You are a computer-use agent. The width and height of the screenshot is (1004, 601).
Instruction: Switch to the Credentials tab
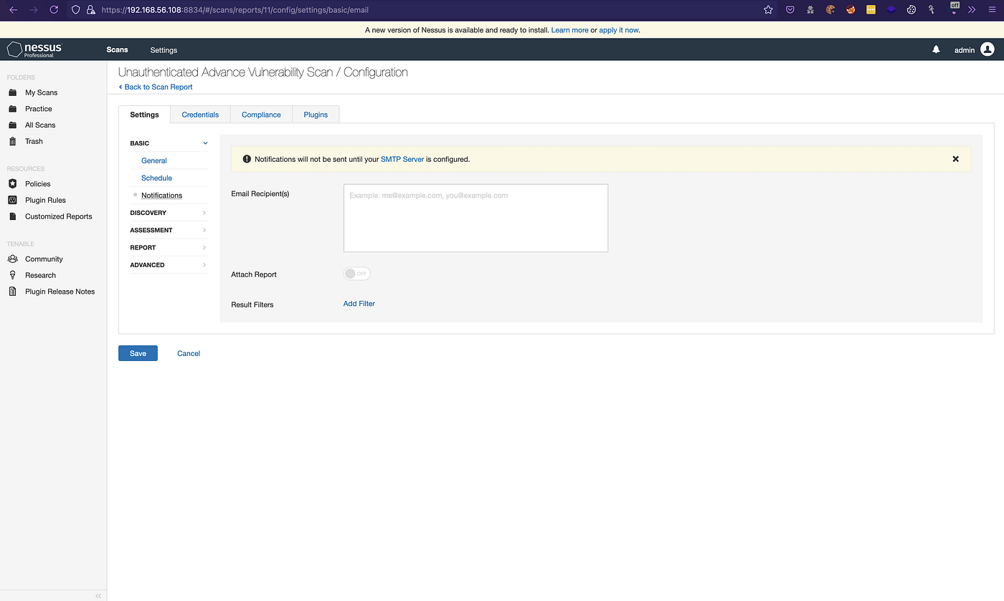199,114
